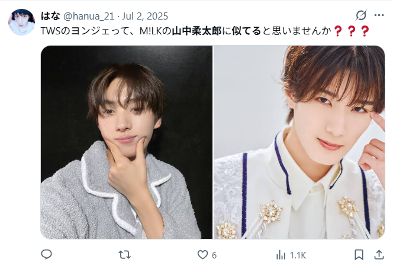The image size is (393, 262).
Task: Click the 1.1K views count
Action: (x=298, y=255)
